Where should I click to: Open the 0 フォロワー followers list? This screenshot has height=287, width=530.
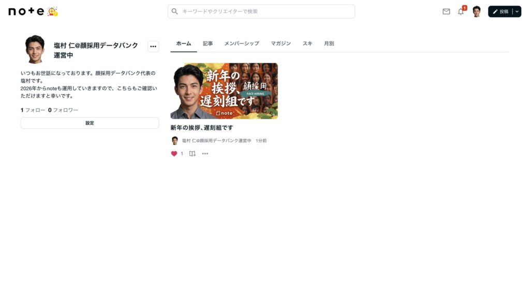pyautogui.click(x=63, y=110)
